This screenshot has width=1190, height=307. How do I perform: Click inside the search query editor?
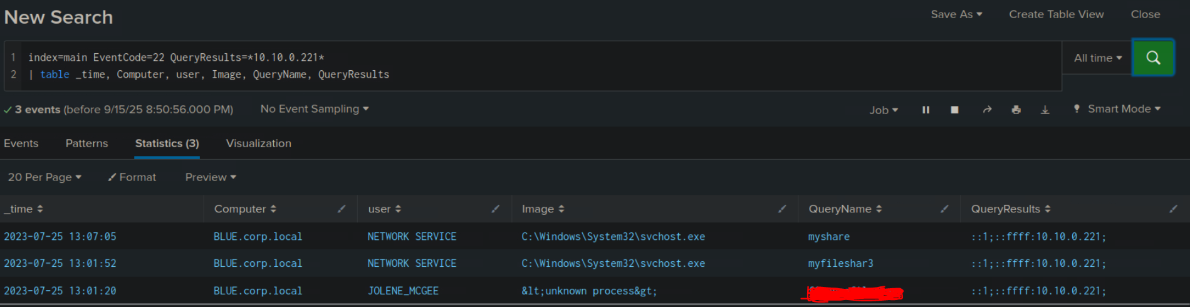click(x=539, y=66)
